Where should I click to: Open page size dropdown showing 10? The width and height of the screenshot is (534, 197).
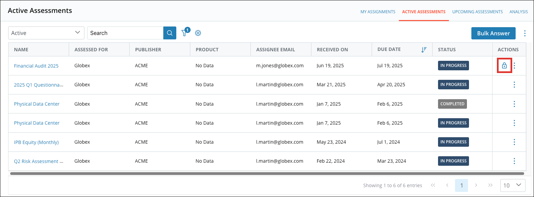click(x=512, y=185)
